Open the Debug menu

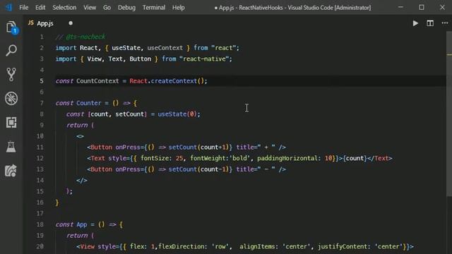[x=126, y=8]
